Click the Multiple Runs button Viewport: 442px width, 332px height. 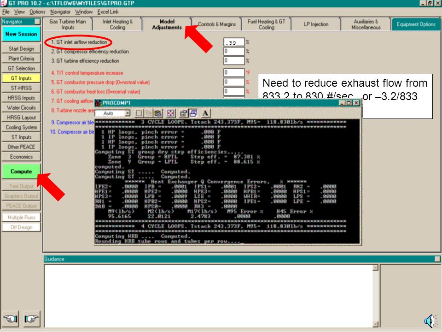21,217
